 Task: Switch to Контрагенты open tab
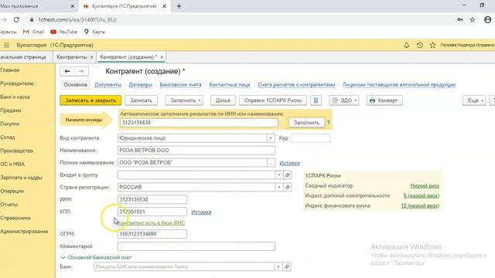(x=72, y=57)
